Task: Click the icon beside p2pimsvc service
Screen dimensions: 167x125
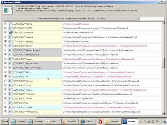Action: pyautogui.click(x=10, y=81)
